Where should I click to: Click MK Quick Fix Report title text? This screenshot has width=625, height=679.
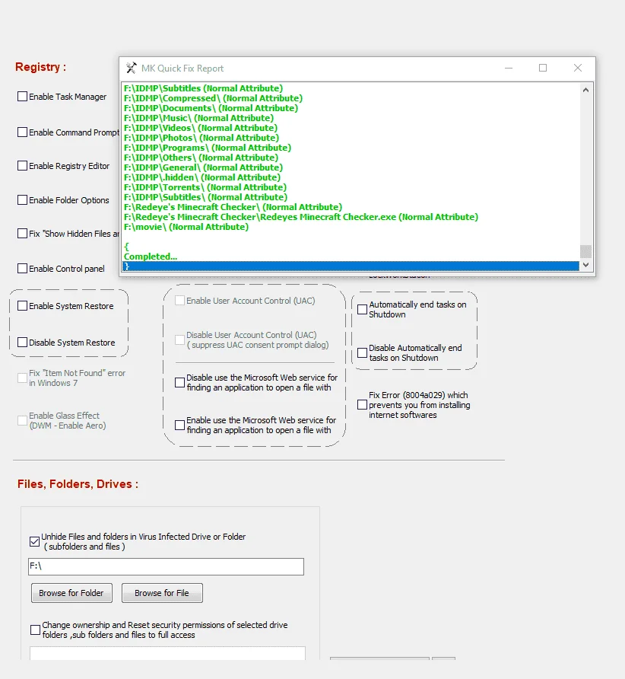(182, 69)
